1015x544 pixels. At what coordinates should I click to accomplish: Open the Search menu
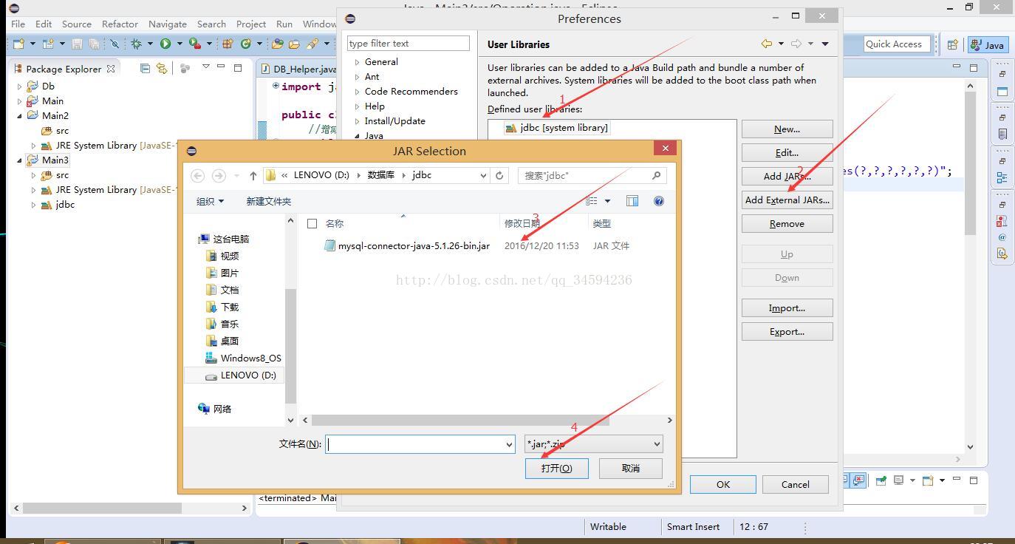[x=211, y=24]
